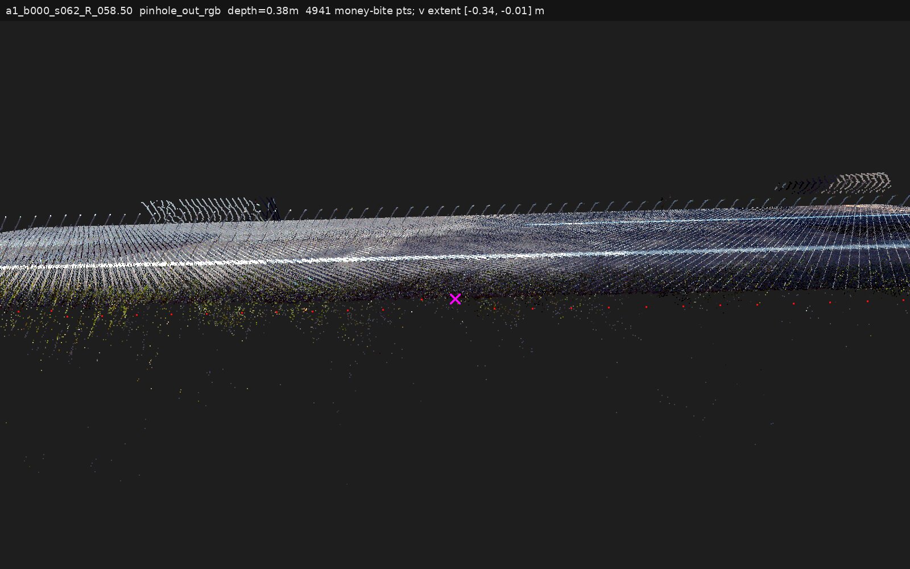Screen dimensions: 910x569
Task: Select the red dot just right of the magenta X
Action: 494,308
